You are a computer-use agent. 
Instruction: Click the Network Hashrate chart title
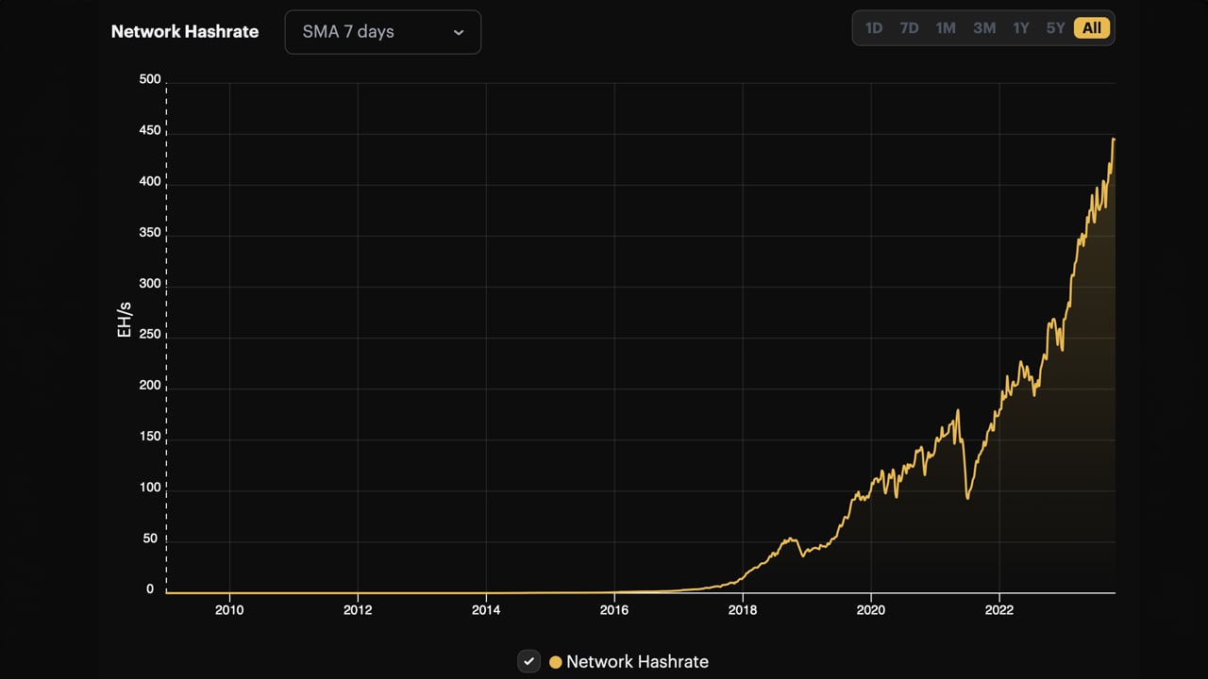coord(185,32)
